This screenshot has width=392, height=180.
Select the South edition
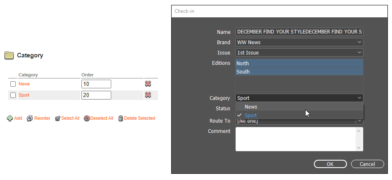click(x=299, y=71)
